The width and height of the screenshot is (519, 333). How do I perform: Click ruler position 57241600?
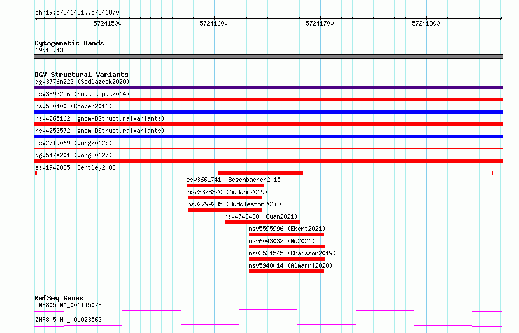pyautogui.click(x=214, y=23)
